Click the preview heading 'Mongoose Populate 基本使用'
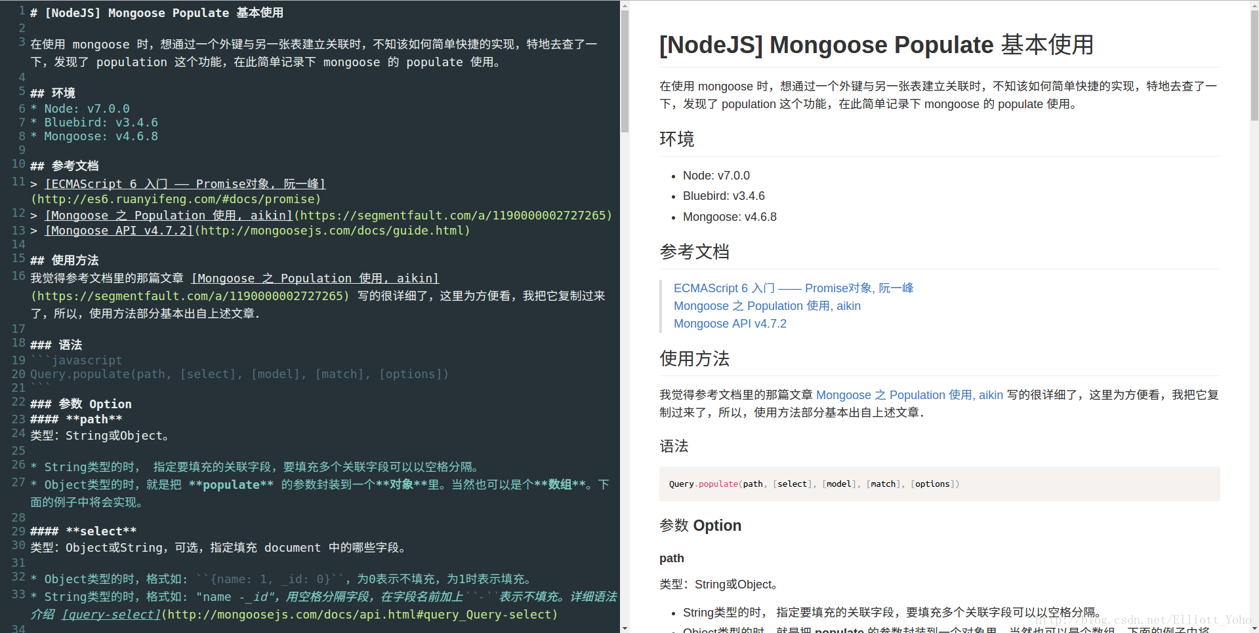The image size is (1259, 633). pos(877,45)
